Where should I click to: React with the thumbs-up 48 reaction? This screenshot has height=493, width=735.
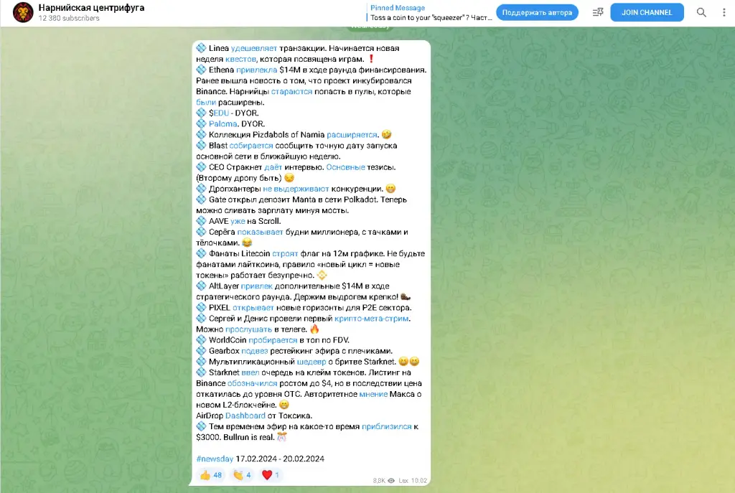pos(210,475)
